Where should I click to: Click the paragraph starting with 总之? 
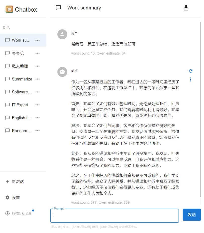pyautogui.click(x=125, y=184)
